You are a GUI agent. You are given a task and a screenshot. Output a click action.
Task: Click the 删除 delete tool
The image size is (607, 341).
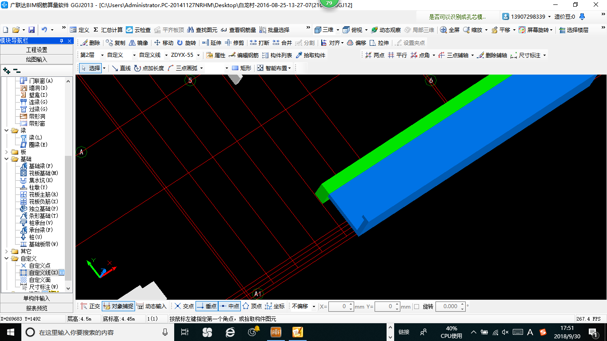coord(90,43)
